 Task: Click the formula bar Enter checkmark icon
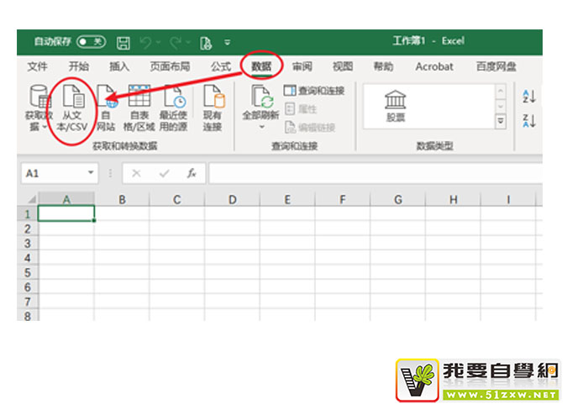tap(165, 173)
